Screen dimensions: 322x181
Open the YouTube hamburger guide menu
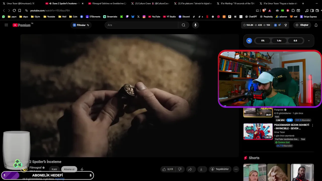point(6,25)
